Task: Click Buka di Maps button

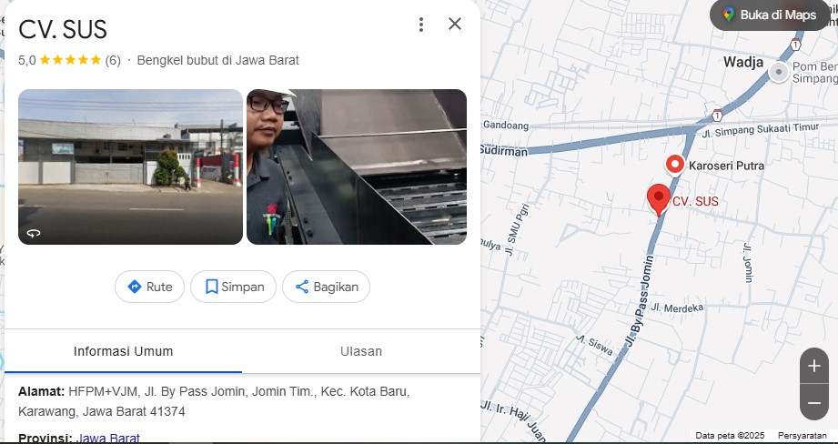Action: coord(770,15)
